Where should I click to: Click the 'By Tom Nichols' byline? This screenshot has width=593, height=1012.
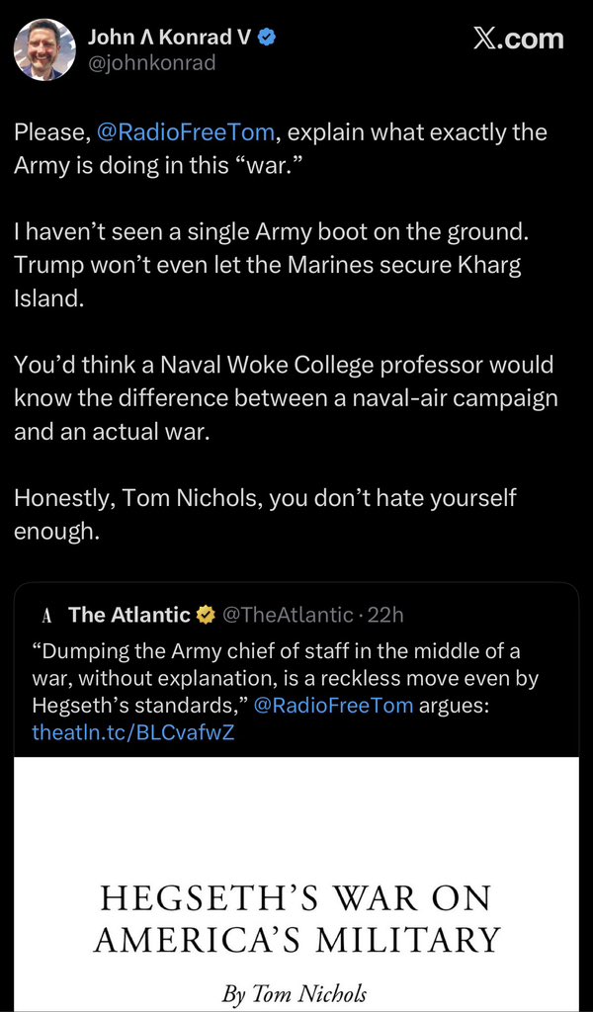click(296, 992)
